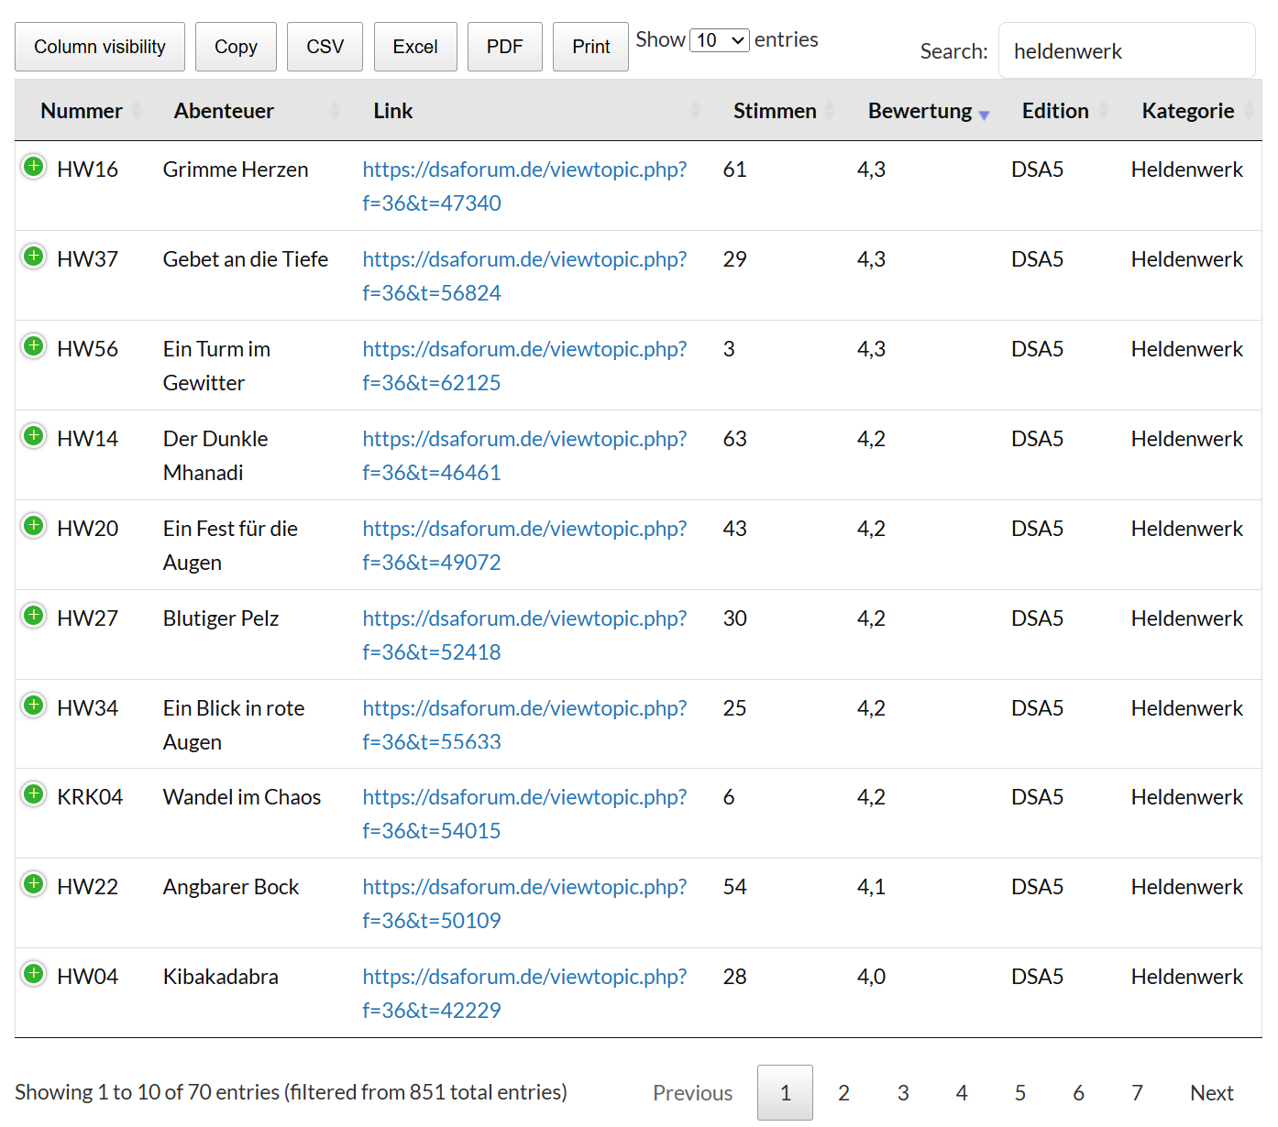Jump to page 7 in pagination

(1137, 1092)
